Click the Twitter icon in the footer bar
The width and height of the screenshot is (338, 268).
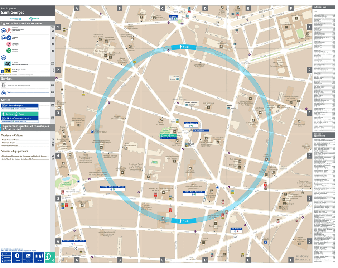click(x=2, y=260)
